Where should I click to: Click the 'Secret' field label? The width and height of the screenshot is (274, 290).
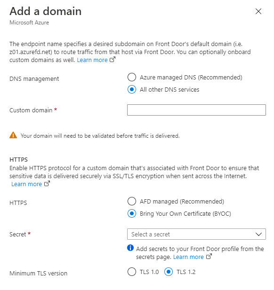pos(17,235)
